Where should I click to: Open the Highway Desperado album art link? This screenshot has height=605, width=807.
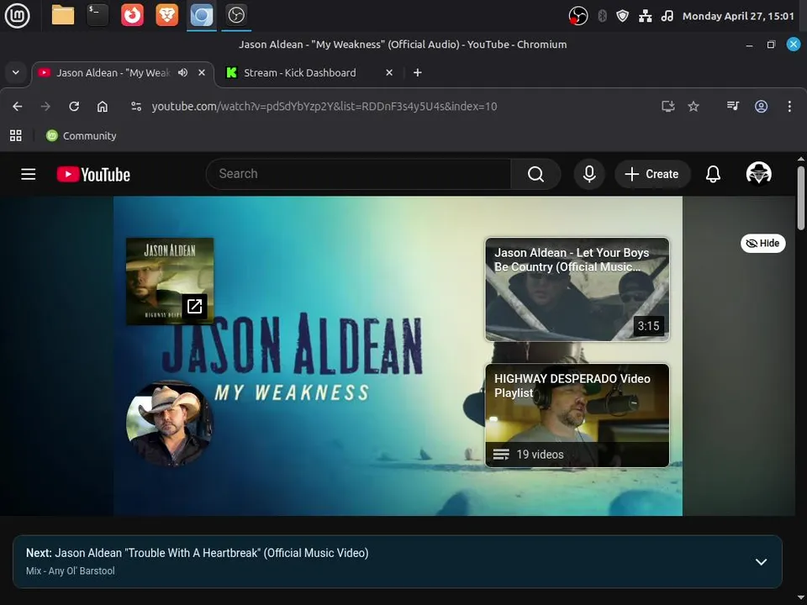170,281
